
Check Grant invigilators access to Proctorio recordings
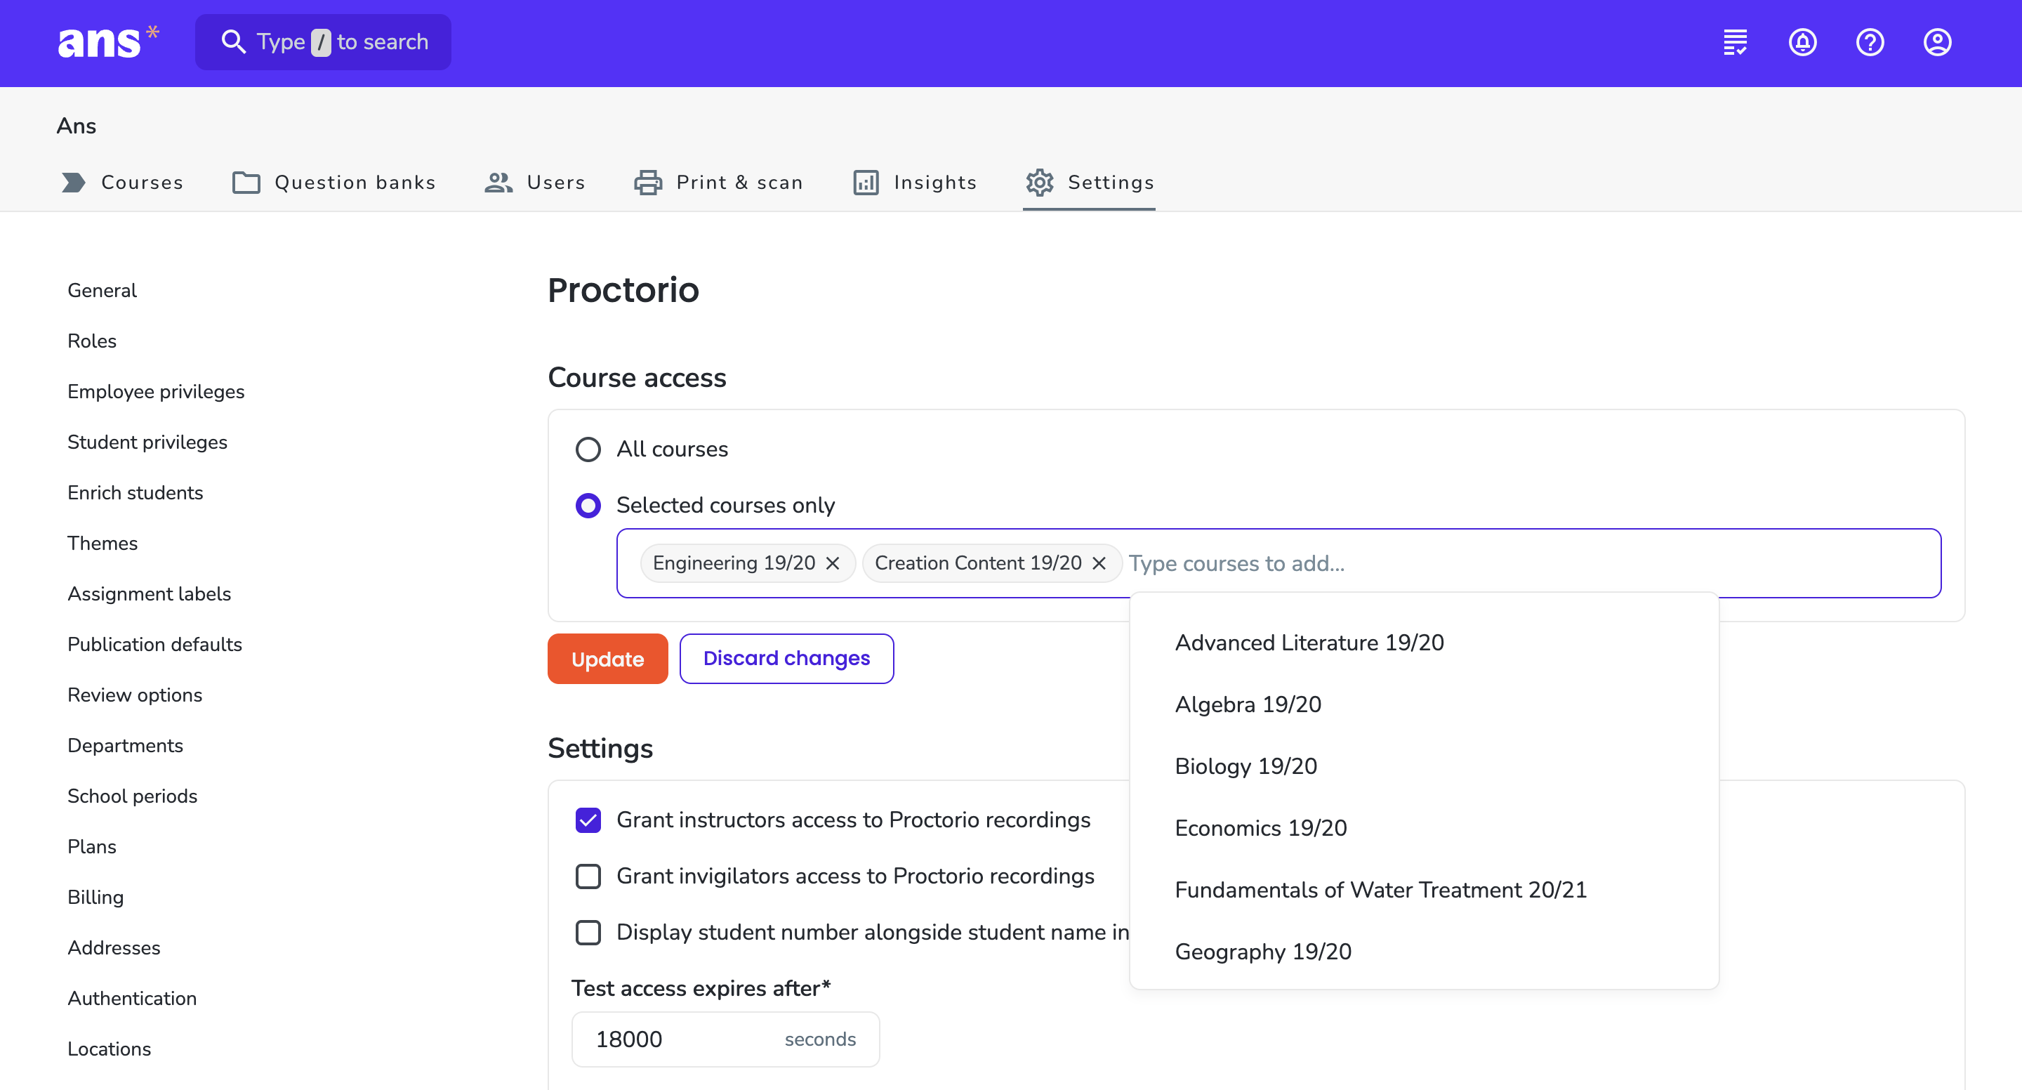pos(588,876)
